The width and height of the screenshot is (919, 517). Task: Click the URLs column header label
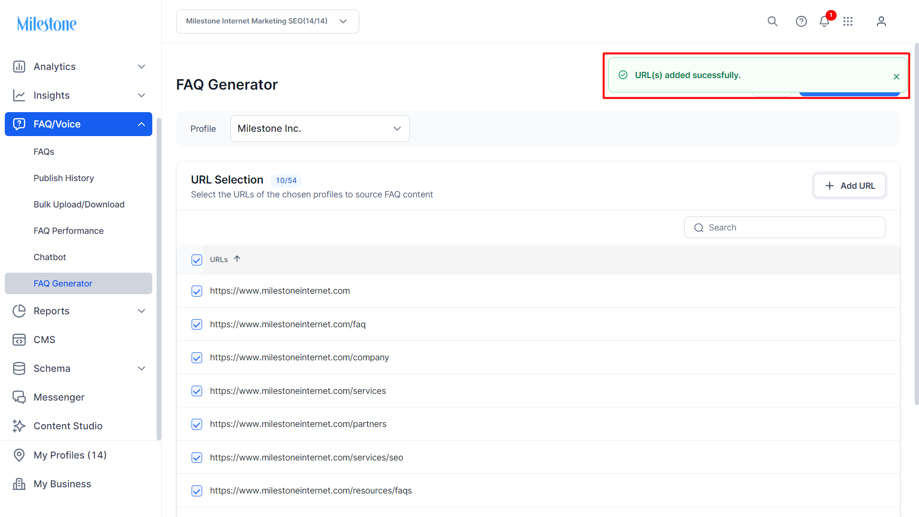(x=219, y=260)
